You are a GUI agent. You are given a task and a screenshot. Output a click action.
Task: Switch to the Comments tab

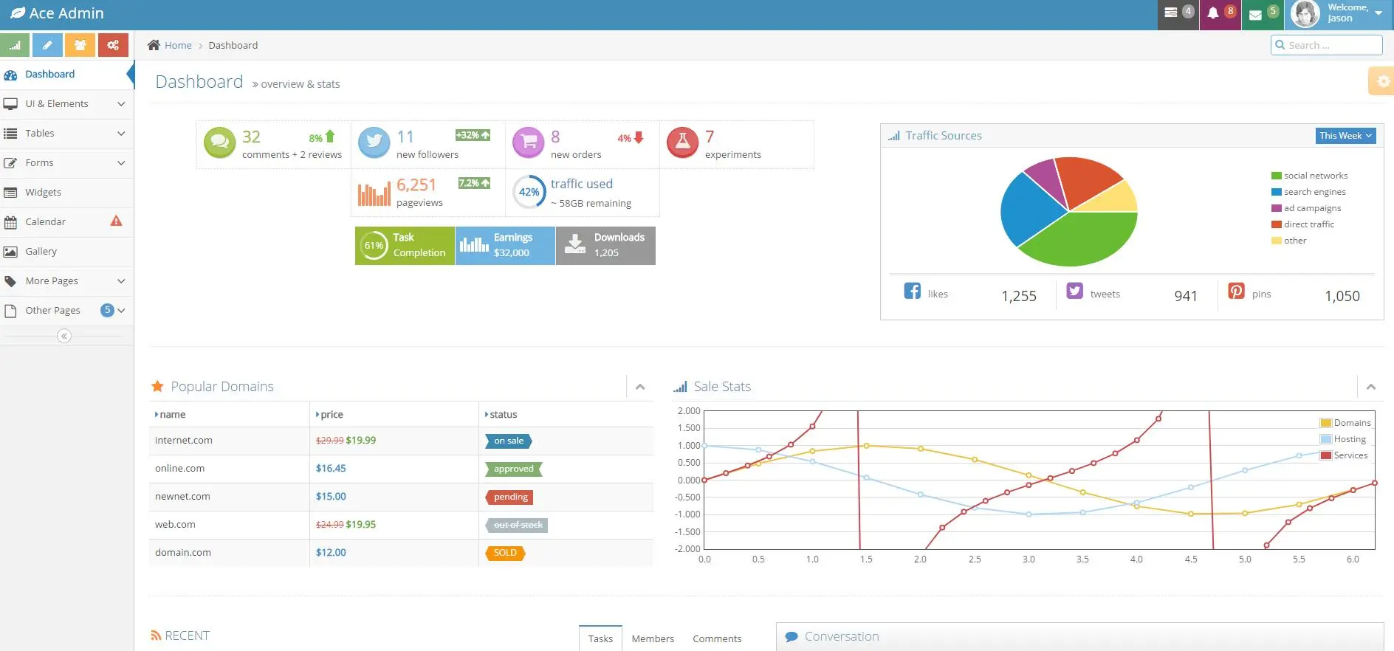pos(717,638)
